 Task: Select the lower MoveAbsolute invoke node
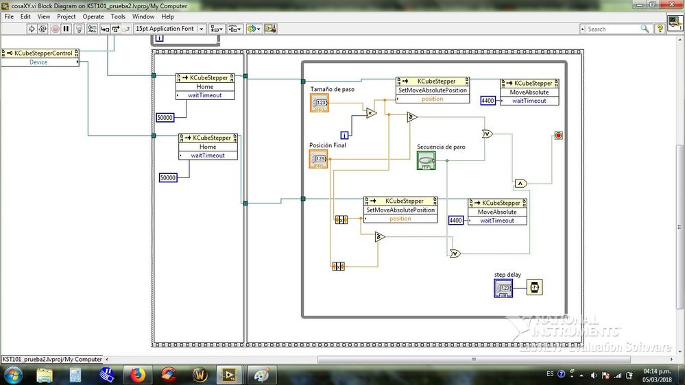point(497,212)
